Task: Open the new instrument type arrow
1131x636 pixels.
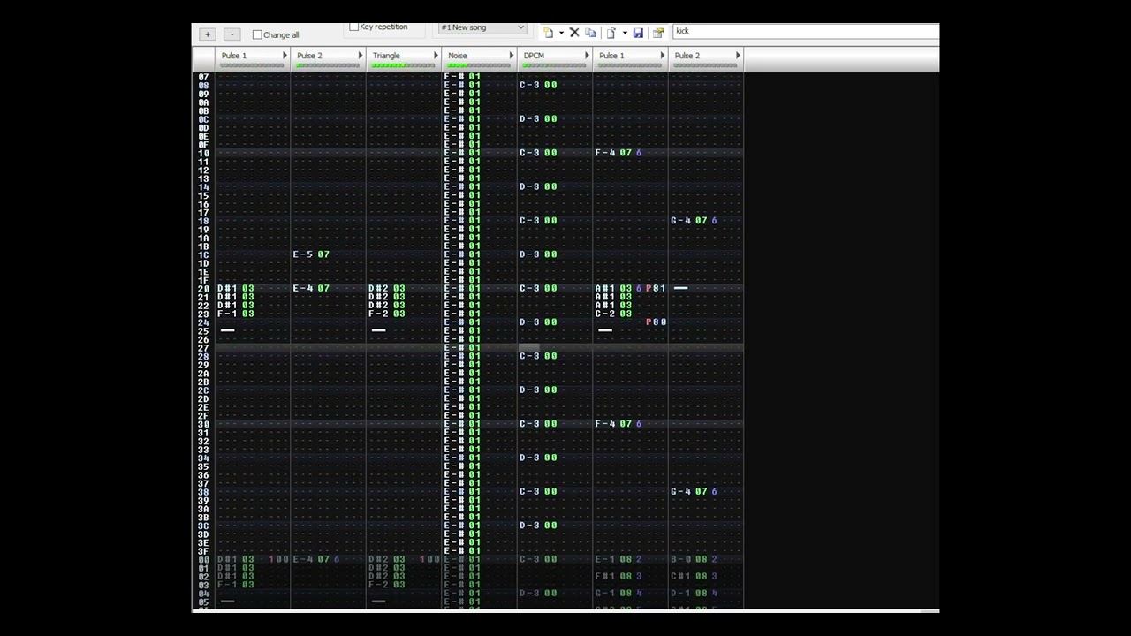Action: coord(561,33)
